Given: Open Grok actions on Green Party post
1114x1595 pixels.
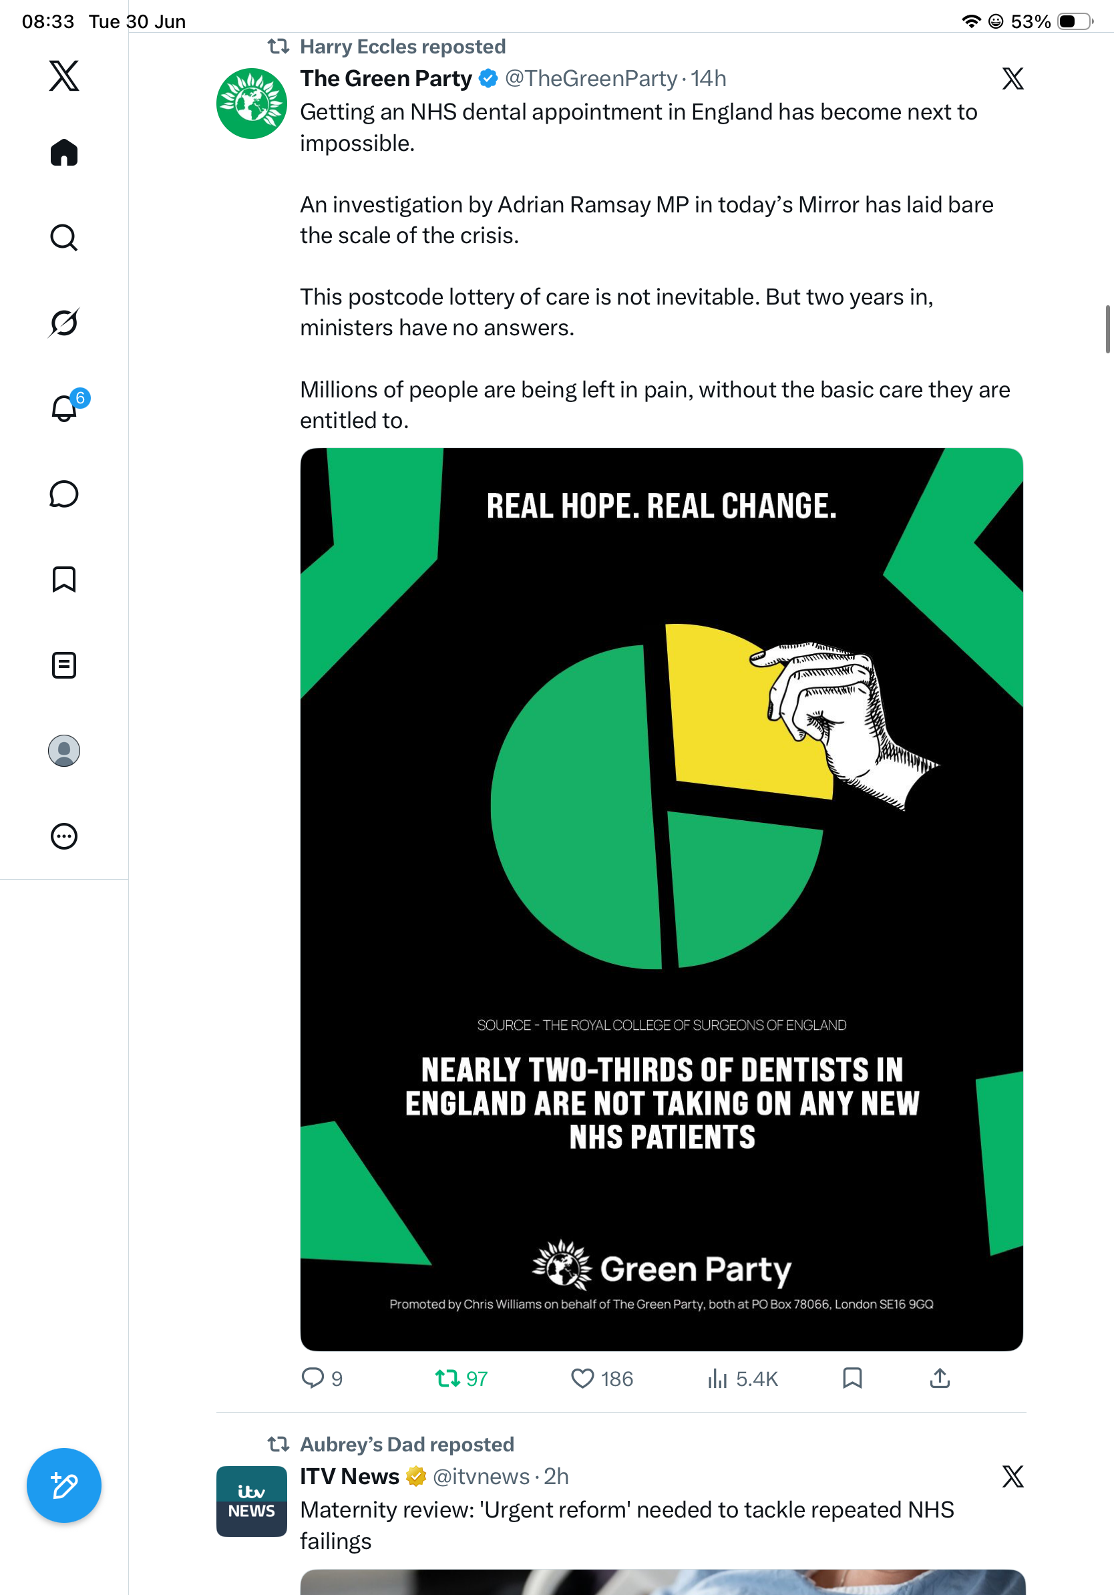Looking at the screenshot, I should click(x=1012, y=79).
